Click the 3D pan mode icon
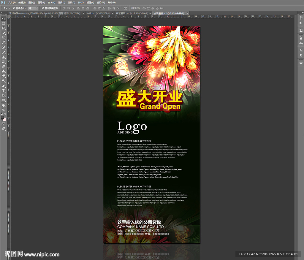304x260 pixels. pyautogui.click(x=153, y=8)
